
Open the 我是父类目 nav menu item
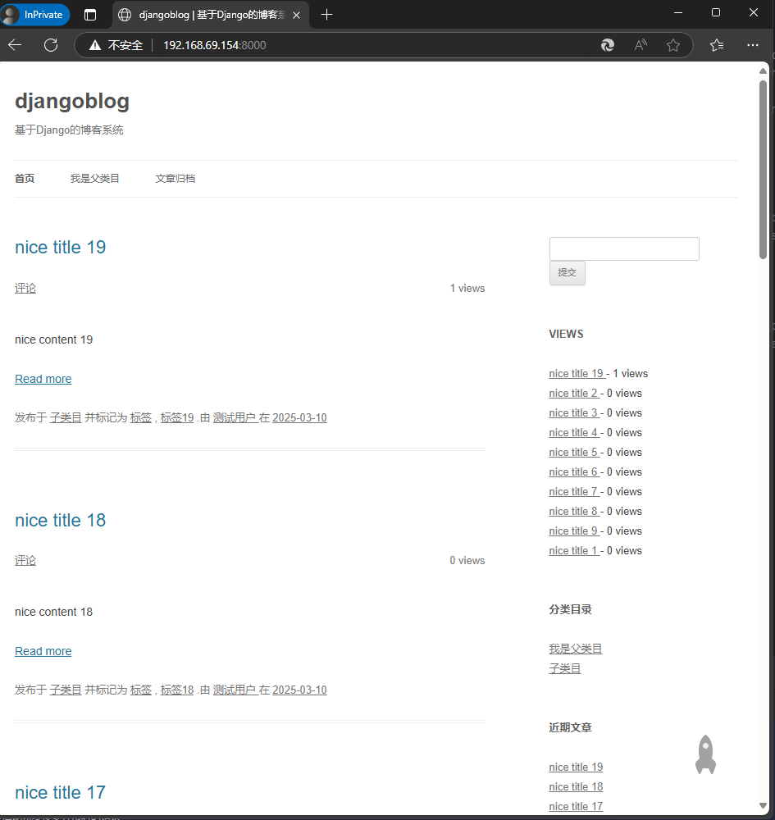pyautogui.click(x=94, y=178)
